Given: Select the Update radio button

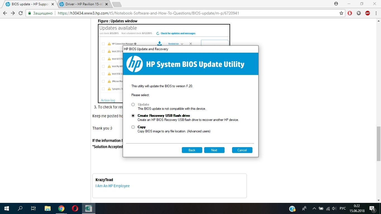Looking at the screenshot, I should (133, 104).
